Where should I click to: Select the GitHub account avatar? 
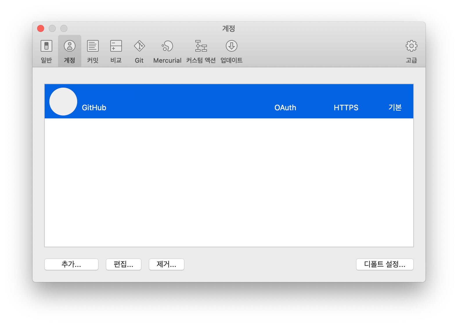point(63,102)
